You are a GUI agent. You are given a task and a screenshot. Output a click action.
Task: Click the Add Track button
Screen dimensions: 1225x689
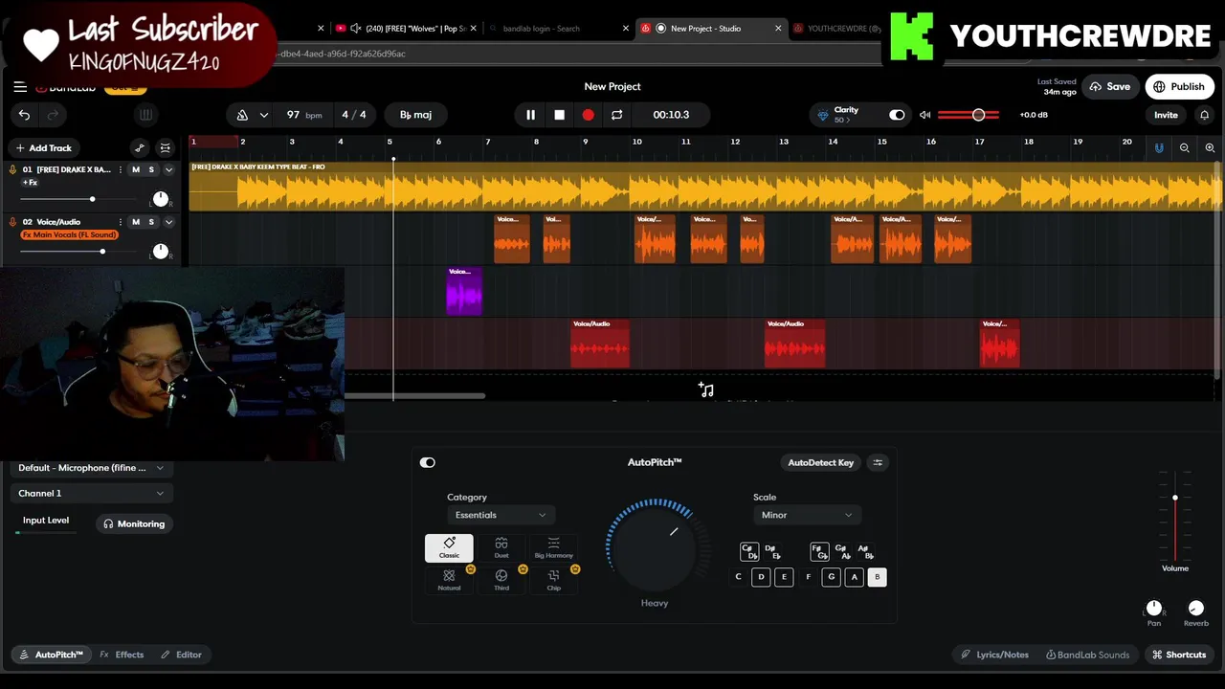43,147
